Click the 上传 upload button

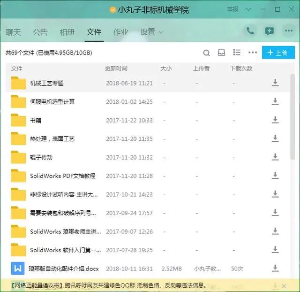278,53
